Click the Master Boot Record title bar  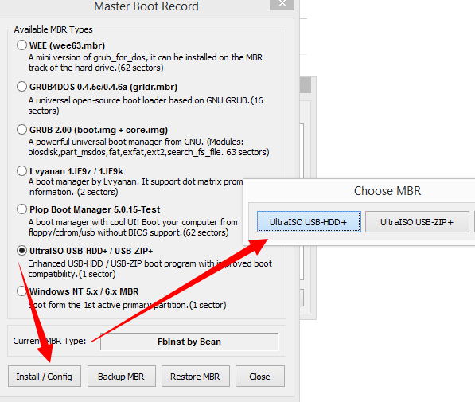click(146, 6)
